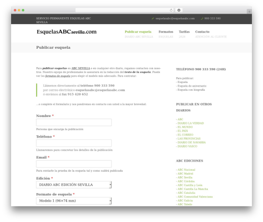Click the pencil email icon in top bar

153,18
